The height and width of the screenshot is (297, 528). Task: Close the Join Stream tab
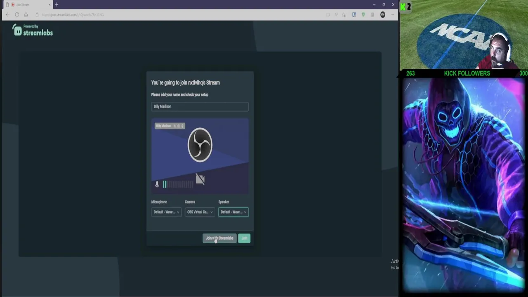pos(49,5)
